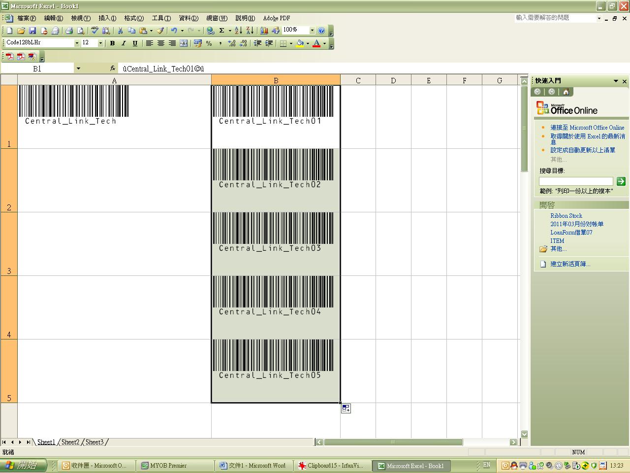Open the paste options dropdown arrow
Image resolution: width=630 pixels, height=473 pixels.
coord(151,31)
